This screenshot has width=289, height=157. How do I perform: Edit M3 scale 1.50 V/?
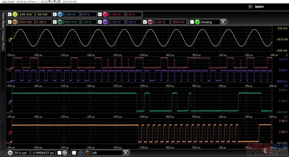[x=117, y=22]
